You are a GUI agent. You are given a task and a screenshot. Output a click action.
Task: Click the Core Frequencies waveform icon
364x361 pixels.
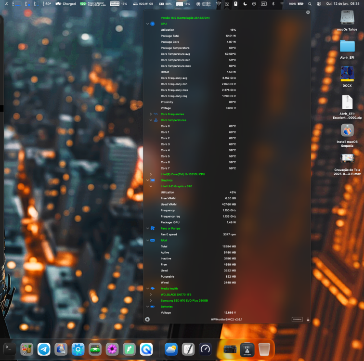tap(156, 114)
